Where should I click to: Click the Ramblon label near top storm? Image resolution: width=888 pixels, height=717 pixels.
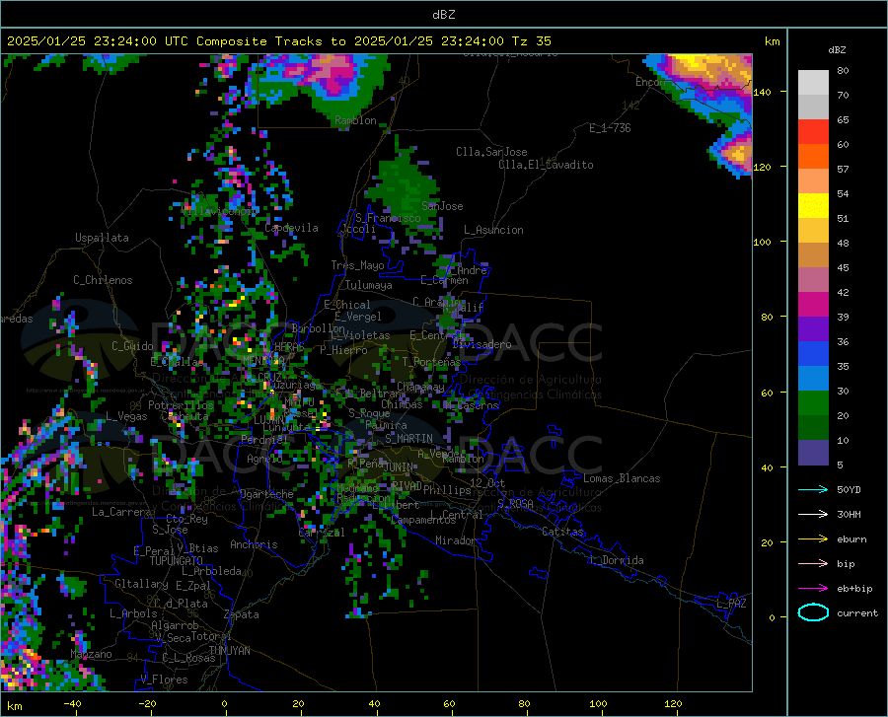(x=355, y=120)
